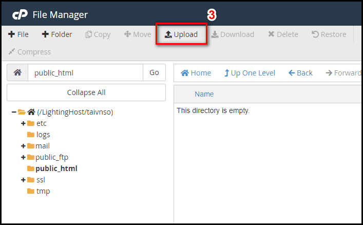Select root folder (/LightingHost/taivnso)
The height and width of the screenshot is (225, 363).
[75, 112]
